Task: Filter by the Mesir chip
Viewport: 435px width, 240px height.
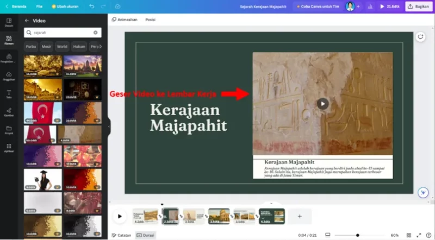Action: click(46, 47)
